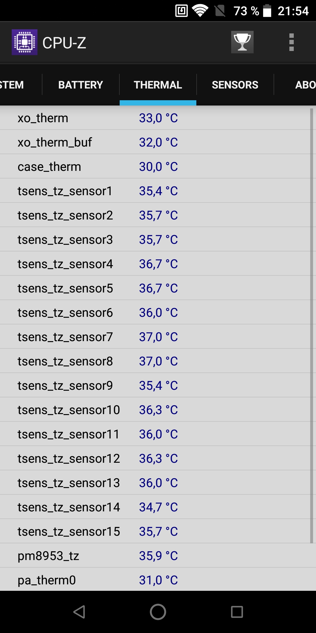Open recent apps with square button
The height and width of the screenshot is (633, 316).
click(x=237, y=612)
